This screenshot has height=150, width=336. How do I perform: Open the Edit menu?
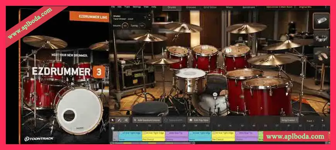coord(119,7)
